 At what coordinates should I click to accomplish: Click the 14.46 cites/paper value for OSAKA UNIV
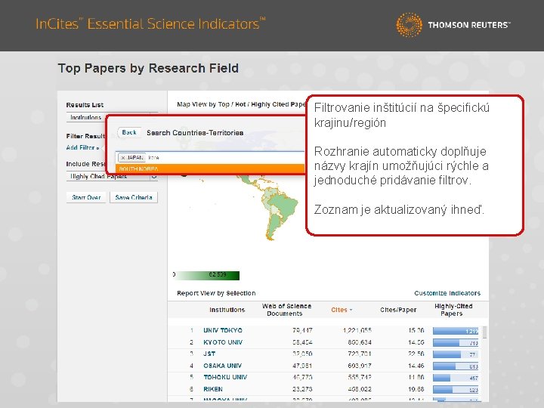click(416, 366)
